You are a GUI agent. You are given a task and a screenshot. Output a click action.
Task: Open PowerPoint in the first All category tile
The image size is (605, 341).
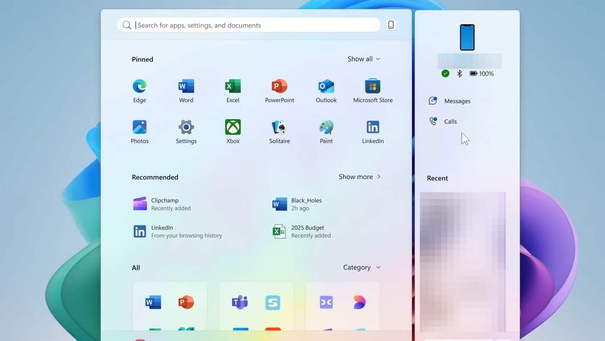[186, 302]
